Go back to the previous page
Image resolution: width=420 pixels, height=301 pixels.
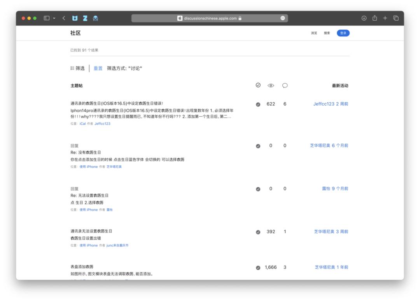64,18
